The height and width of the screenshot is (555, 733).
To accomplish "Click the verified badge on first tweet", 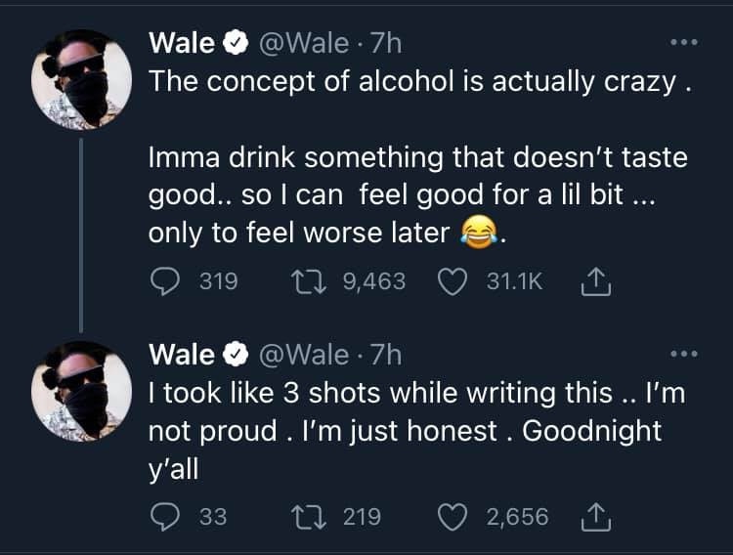I will pyautogui.click(x=235, y=44).
